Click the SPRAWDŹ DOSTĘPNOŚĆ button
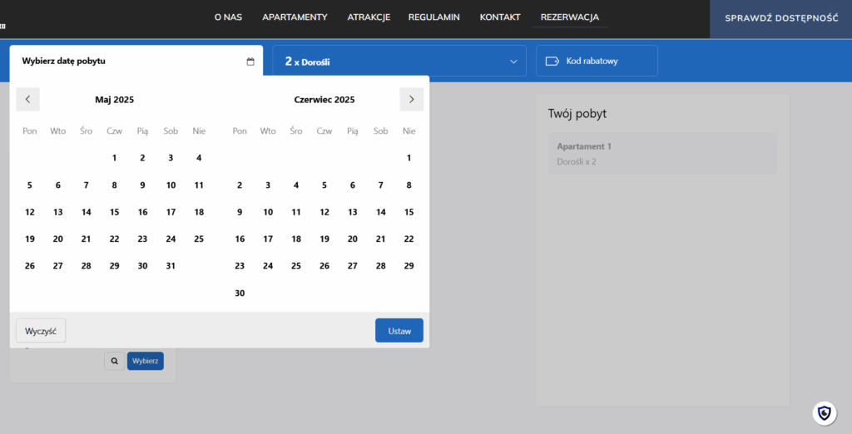852x434 pixels. pos(780,18)
